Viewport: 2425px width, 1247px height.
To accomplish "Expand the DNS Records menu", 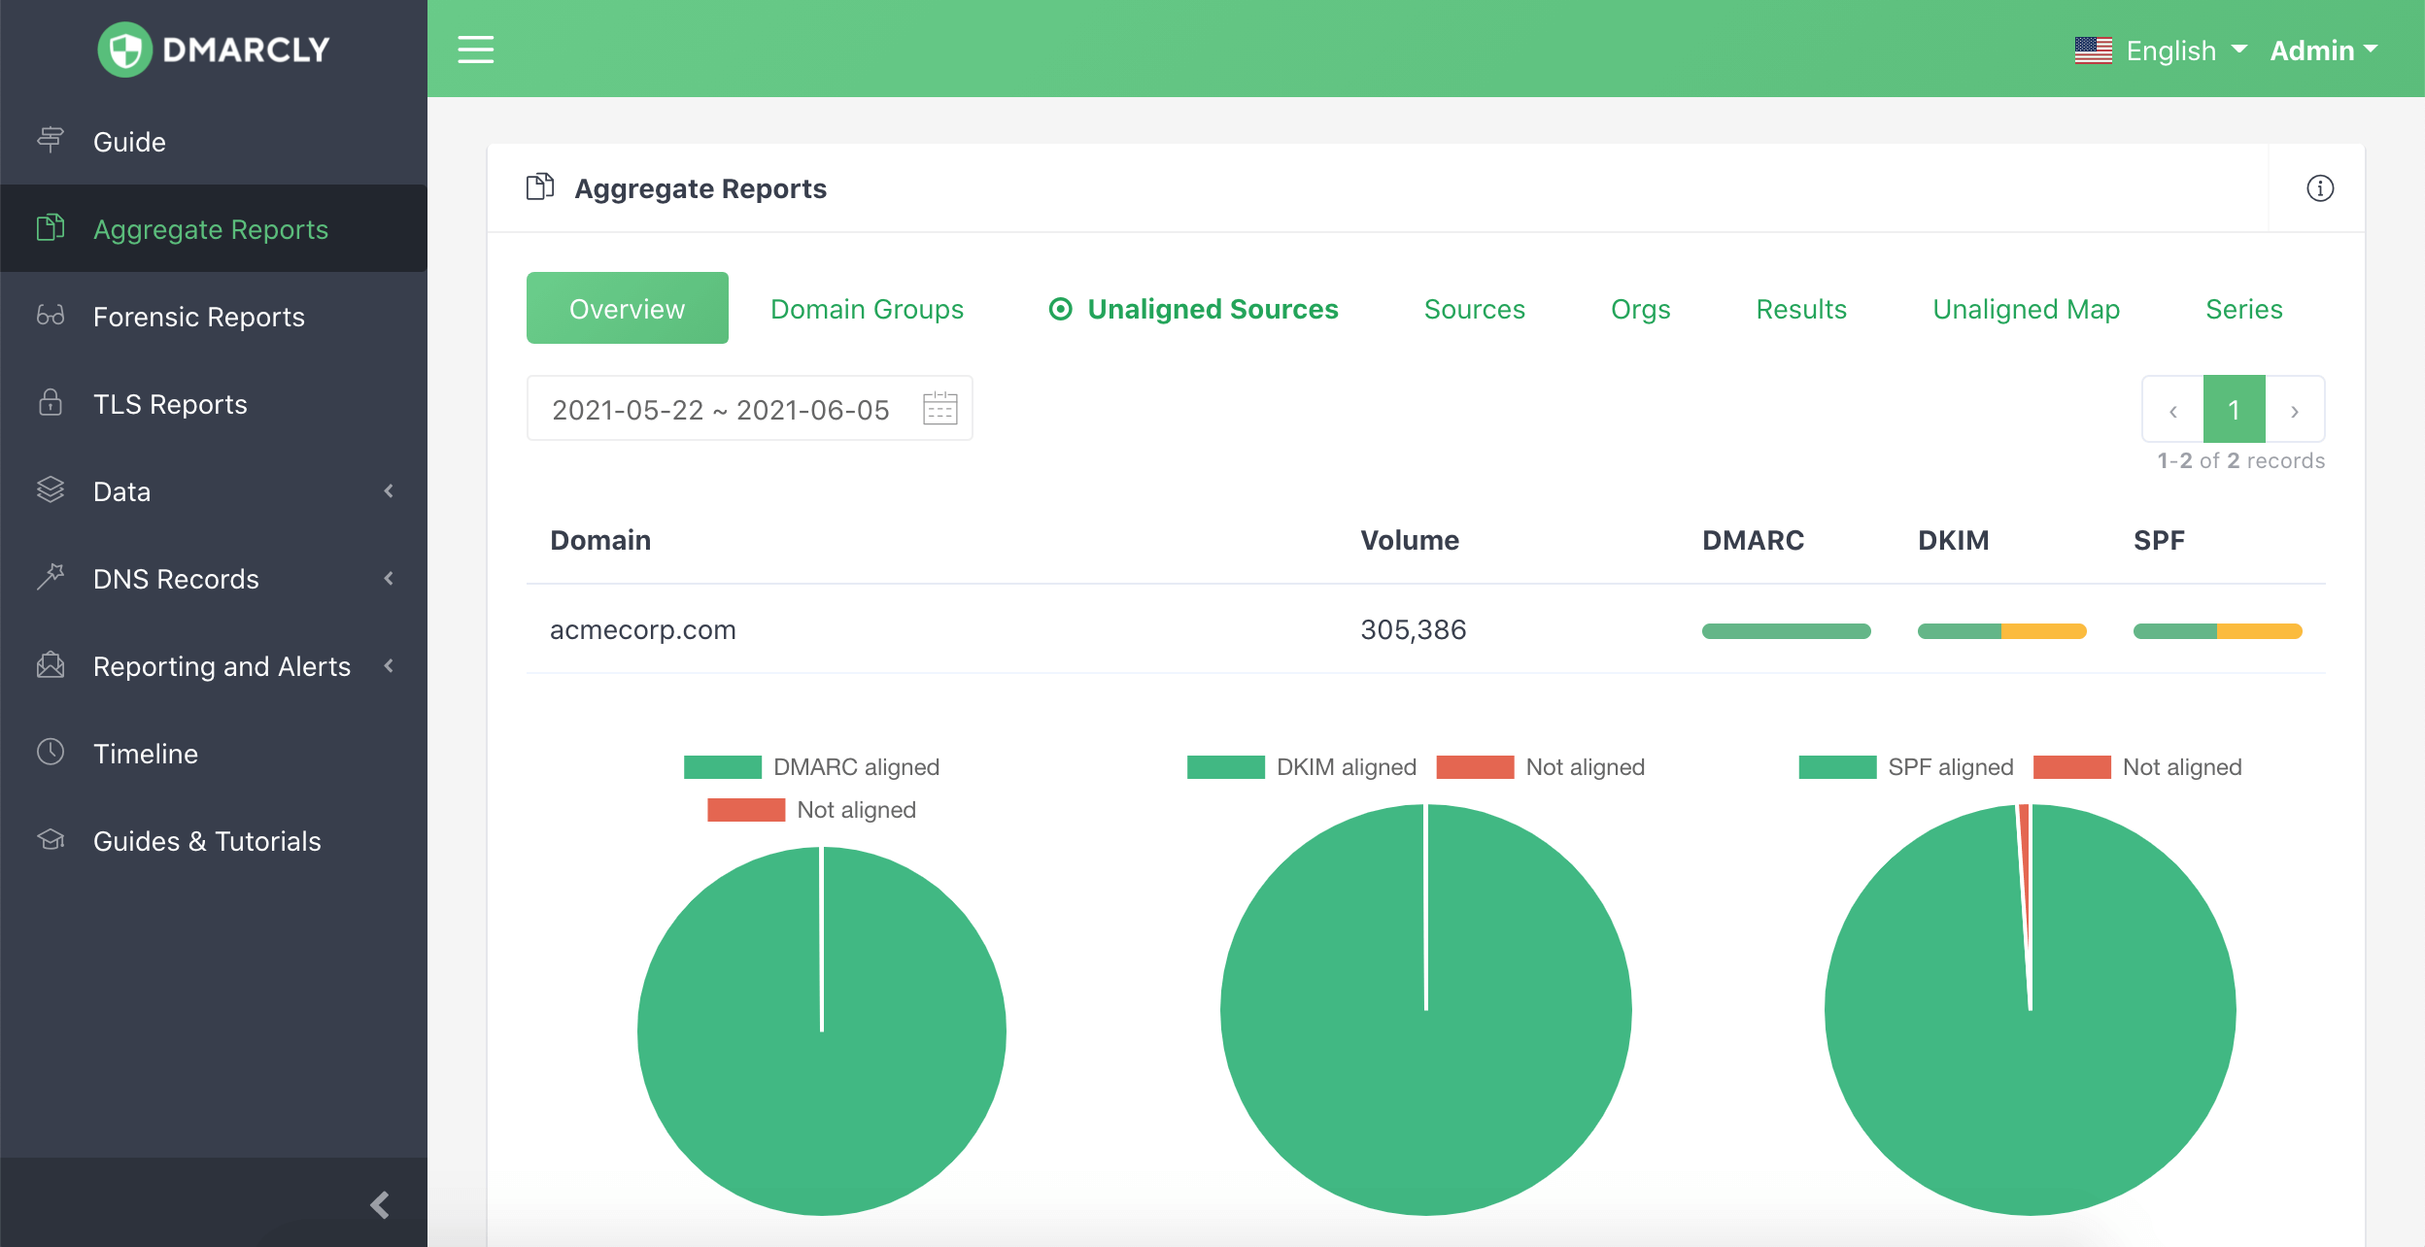I will pos(213,578).
